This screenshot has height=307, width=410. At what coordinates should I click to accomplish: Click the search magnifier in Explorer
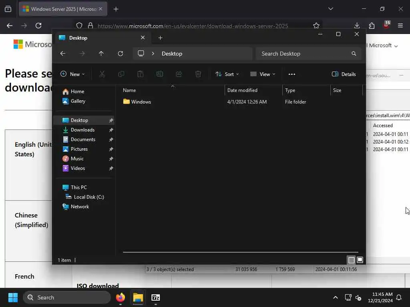[x=354, y=54]
